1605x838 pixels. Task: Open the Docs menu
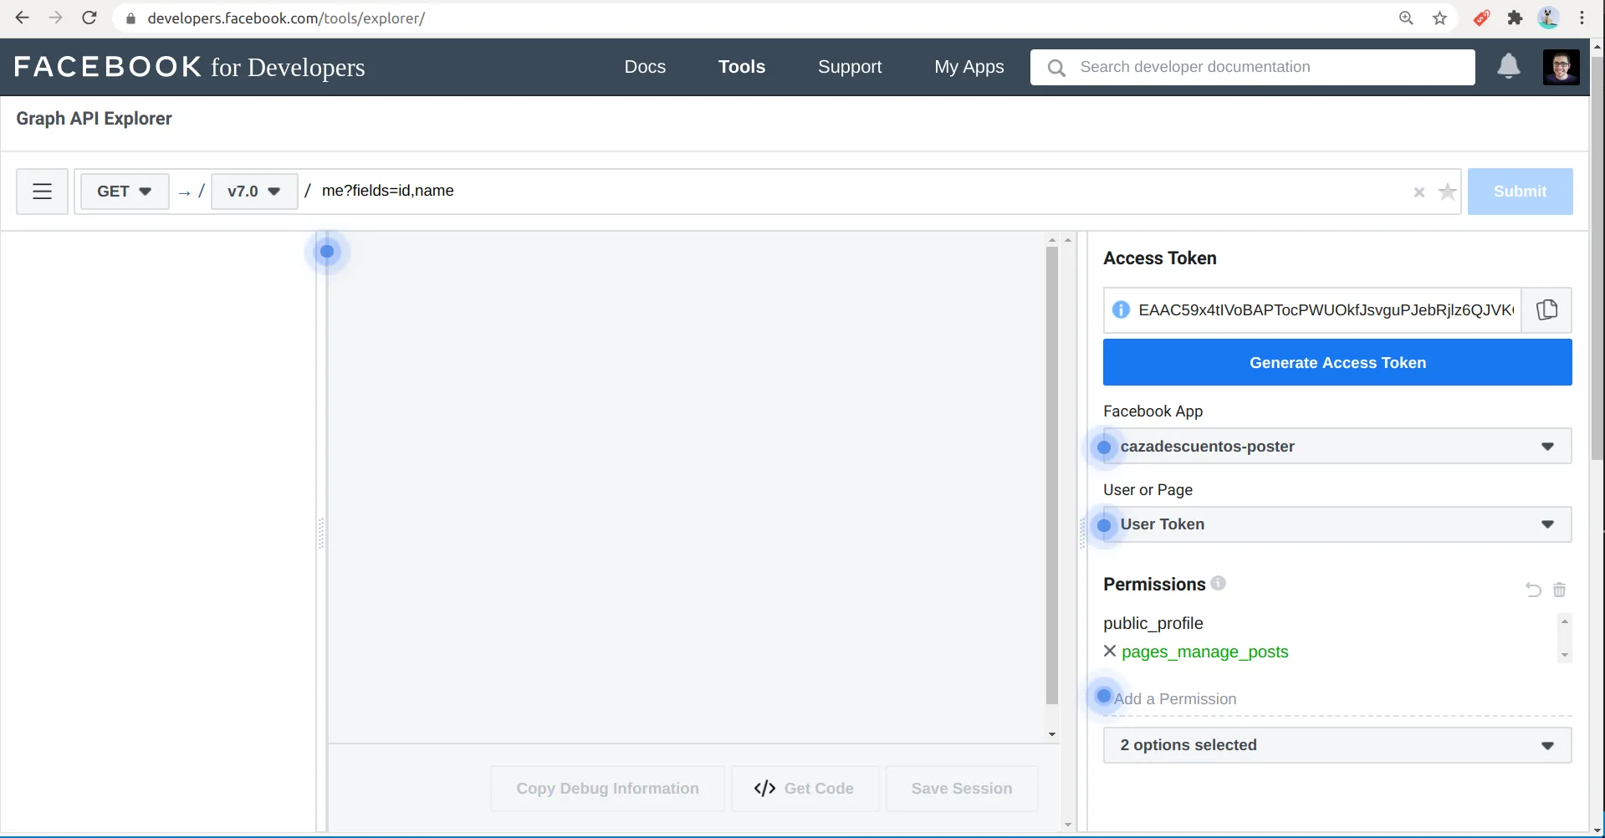[x=645, y=67]
